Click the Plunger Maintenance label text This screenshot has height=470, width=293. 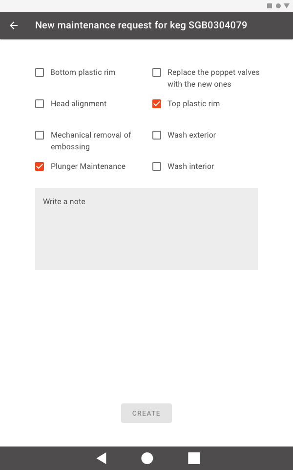coord(88,166)
